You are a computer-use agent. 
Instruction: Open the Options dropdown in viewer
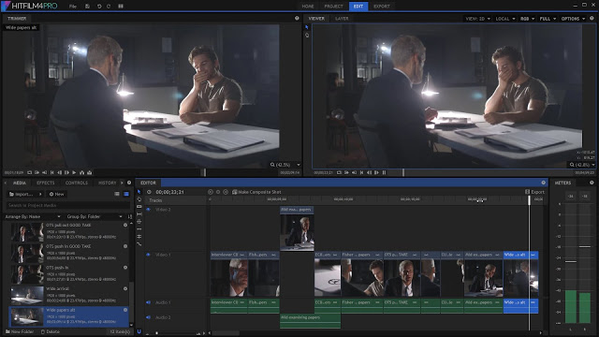pyautogui.click(x=573, y=19)
